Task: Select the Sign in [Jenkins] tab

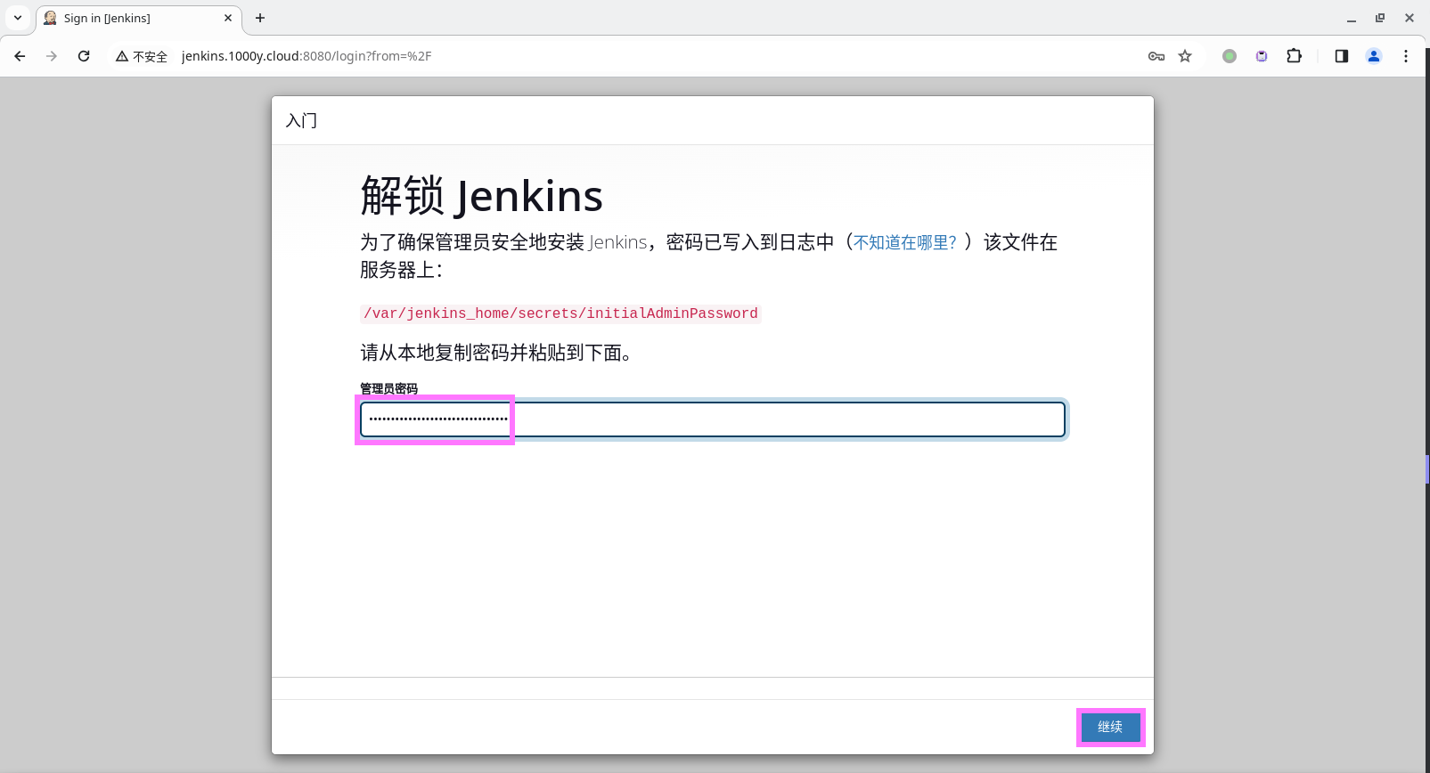Action: [x=138, y=18]
